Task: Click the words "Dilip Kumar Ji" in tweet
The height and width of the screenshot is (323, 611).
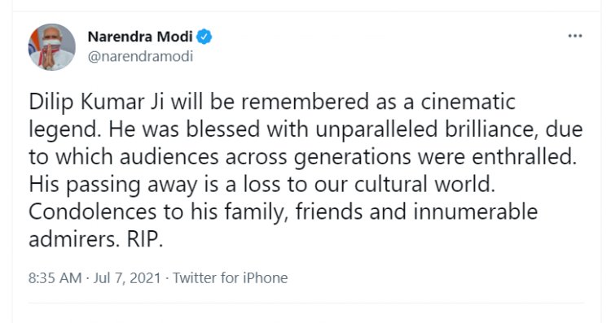Action: (x=96, y=103)
